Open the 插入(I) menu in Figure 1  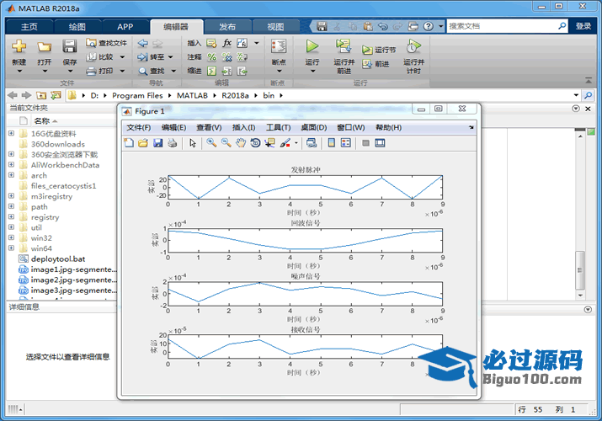tap(244, 127)
